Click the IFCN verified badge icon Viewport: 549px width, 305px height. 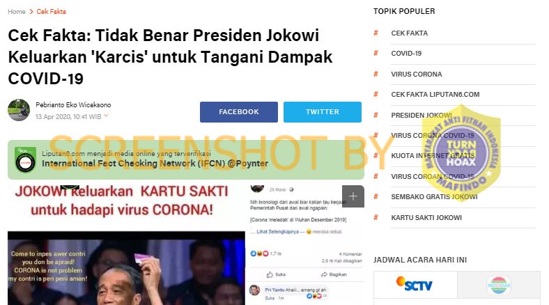(x=25, y=159)
